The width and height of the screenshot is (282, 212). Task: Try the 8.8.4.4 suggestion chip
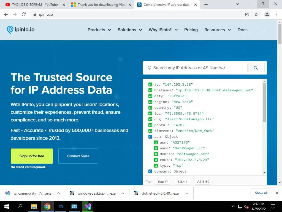182,182
